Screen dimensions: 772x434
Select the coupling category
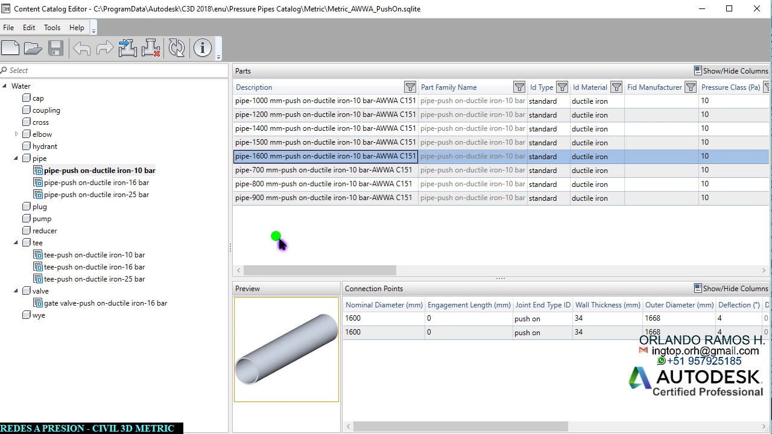coord(46,110)
